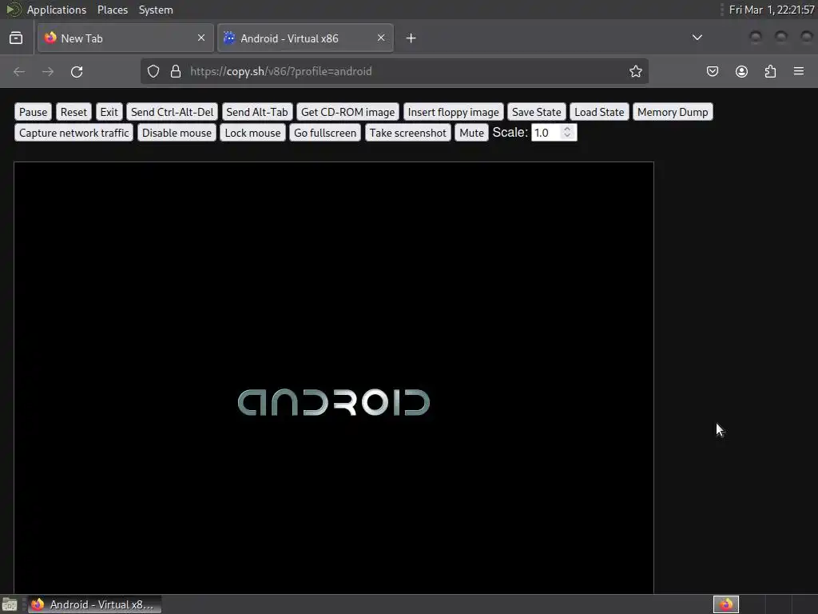Click Firefox workspace icon in bottom panel
This screenshot has width=818, height=614.
click(726, 604)
